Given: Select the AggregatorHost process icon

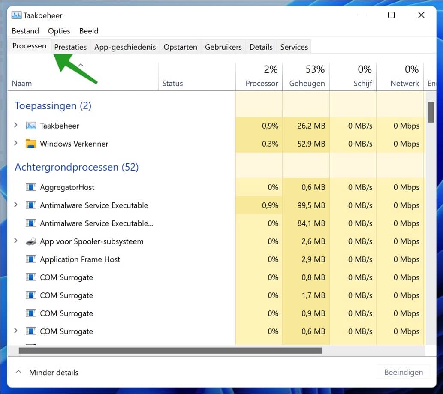Looking at the screenshot, I should coord(31,187).
